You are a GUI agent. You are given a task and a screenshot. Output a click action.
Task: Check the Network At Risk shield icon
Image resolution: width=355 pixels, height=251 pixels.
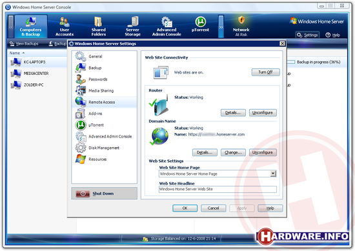pos(241,20)
